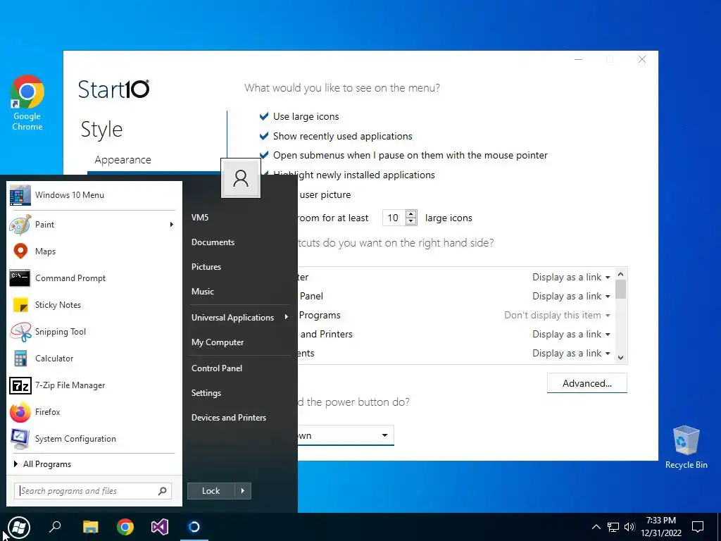Image resolution: width=721 pixels, height=541 pixels.
Task: Open the Google Chrome desktop shortcut
Action: [27, 103]
